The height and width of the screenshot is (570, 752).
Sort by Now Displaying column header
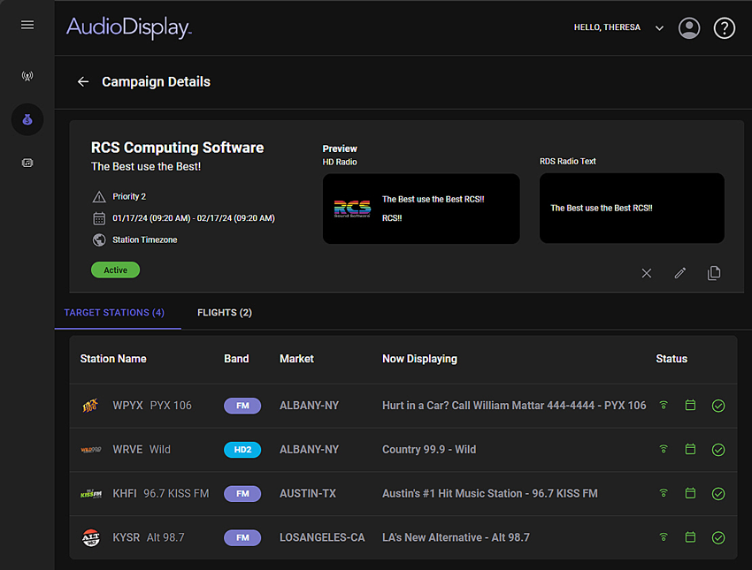click(x=419, y=359)
